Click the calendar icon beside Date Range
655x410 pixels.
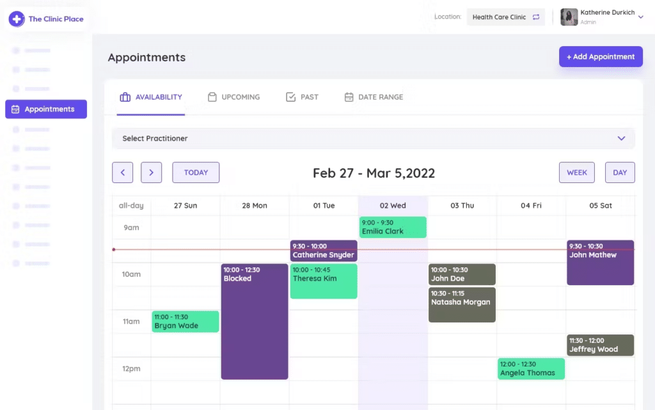tap(349, 97)
